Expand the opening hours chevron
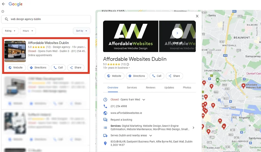Image resolution: width=261 pixels, height=152 pixels. coord(144,100)
